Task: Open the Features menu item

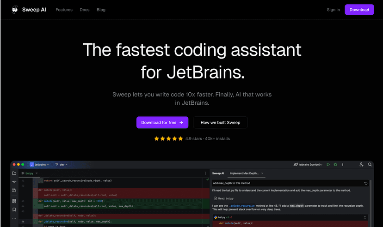Action: click(x=64, y=10)
